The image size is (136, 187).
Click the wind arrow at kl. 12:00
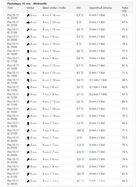click(x=28, y=95)
